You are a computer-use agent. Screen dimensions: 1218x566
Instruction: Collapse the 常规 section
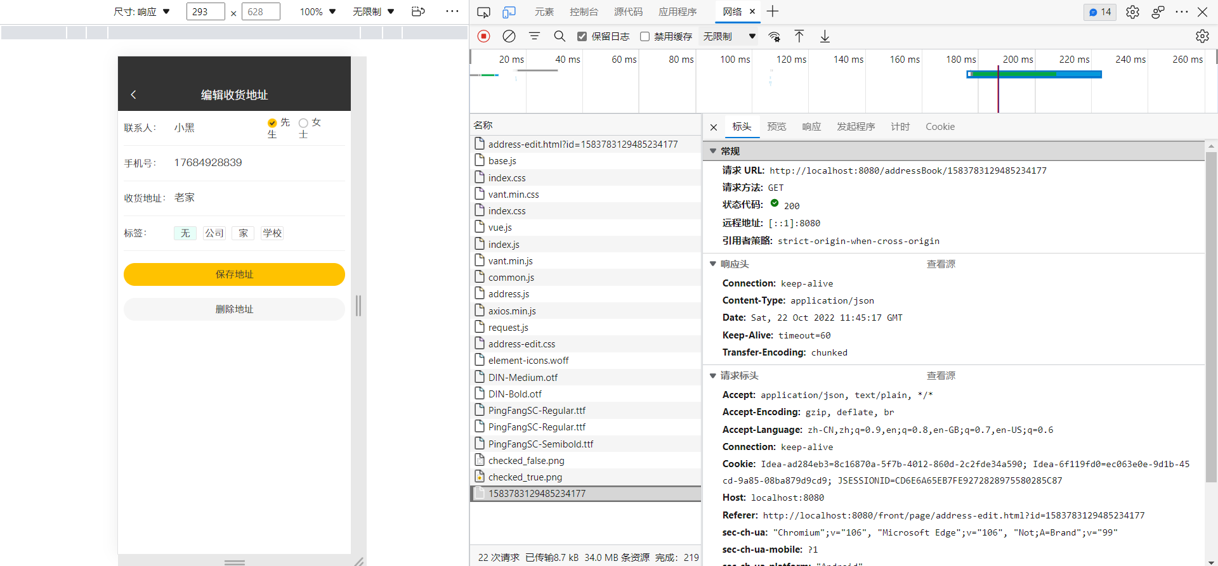click(x=713, y=151)
